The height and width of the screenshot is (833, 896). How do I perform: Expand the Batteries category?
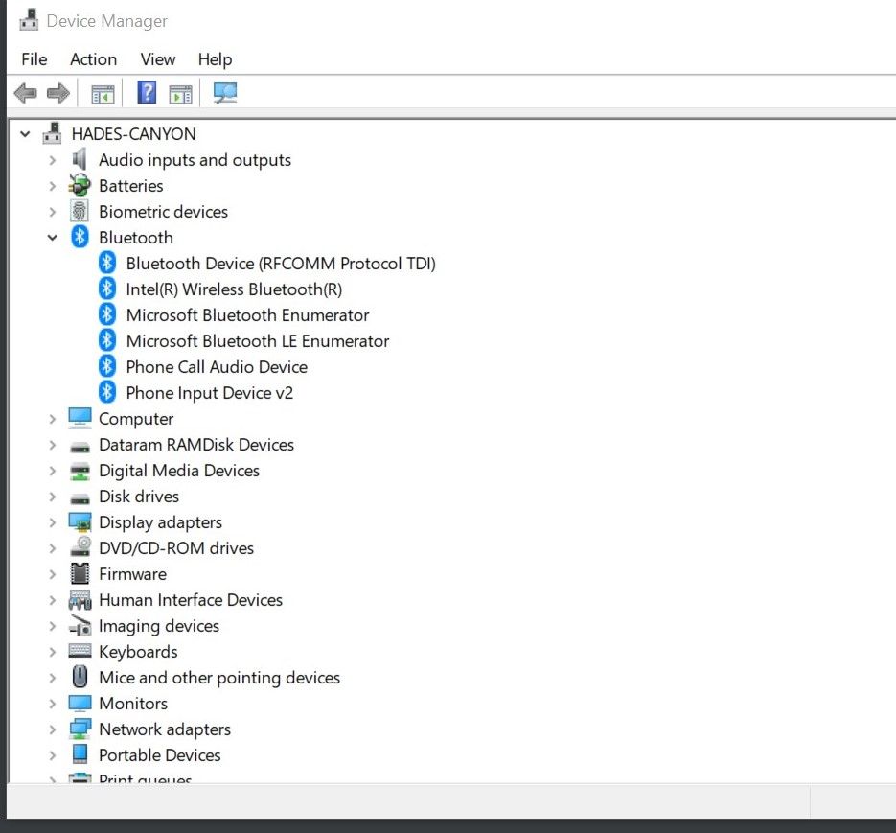tap(53, 186)
